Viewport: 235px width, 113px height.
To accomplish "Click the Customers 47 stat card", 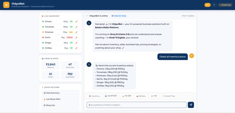I will click(x=70, y=66).
